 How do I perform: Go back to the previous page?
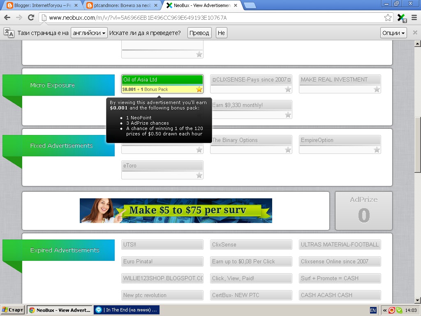7,18
